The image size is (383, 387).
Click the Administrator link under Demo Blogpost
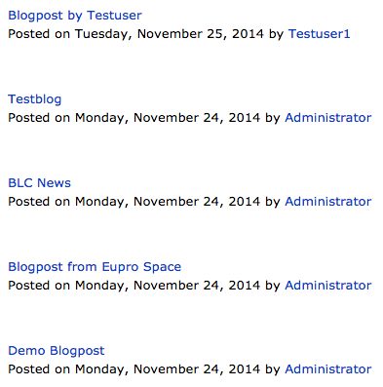point(328,369)
